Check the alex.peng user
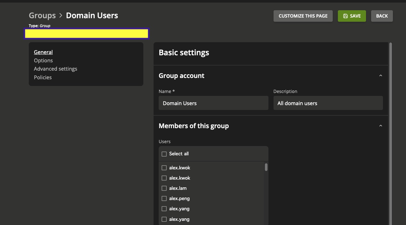Viewport: 406px width, 225px height. point(164,198)
